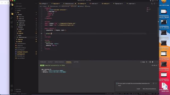Click Prettier in status bar
The height and width of the screenshot is (95, 170).
point(149,94)
